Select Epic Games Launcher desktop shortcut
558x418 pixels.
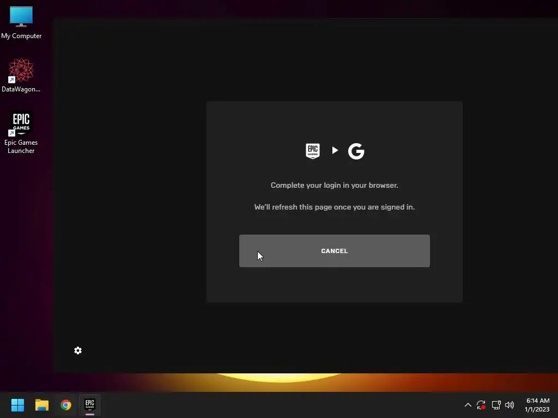click(21, 133)
